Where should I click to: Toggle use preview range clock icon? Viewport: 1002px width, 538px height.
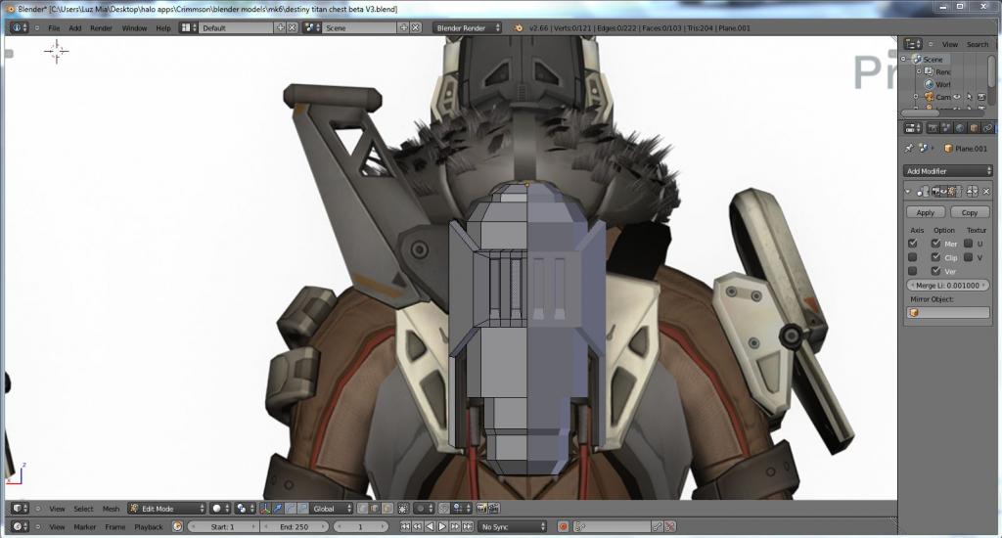point(177,526)
